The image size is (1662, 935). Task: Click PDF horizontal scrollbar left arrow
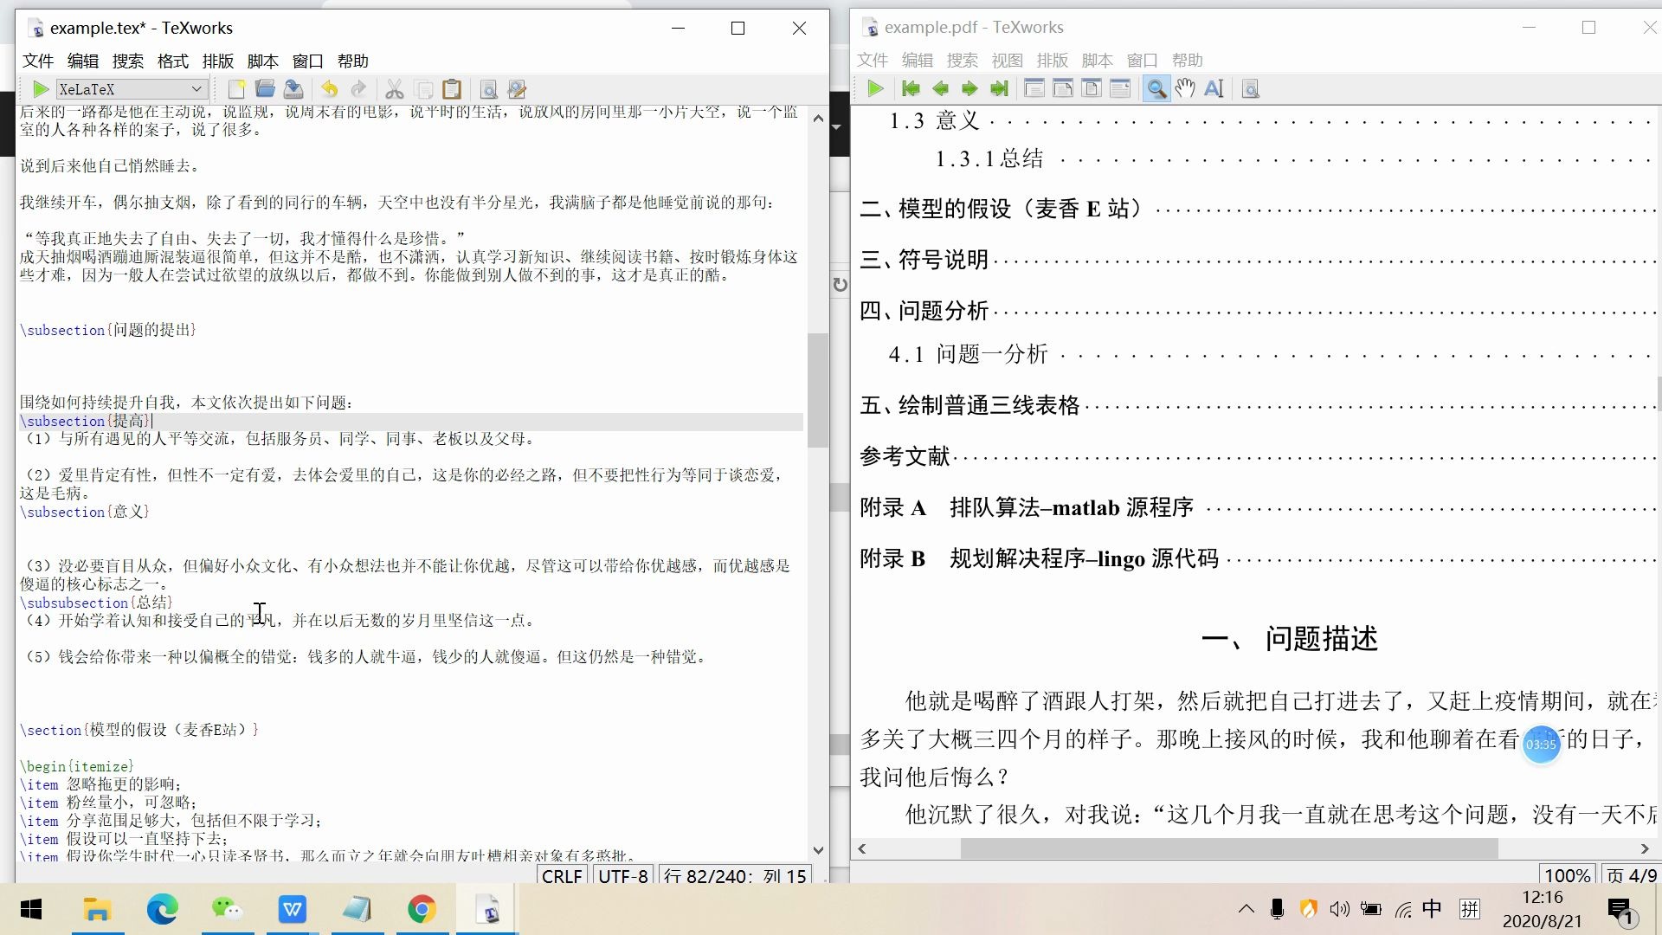[862, 848]
